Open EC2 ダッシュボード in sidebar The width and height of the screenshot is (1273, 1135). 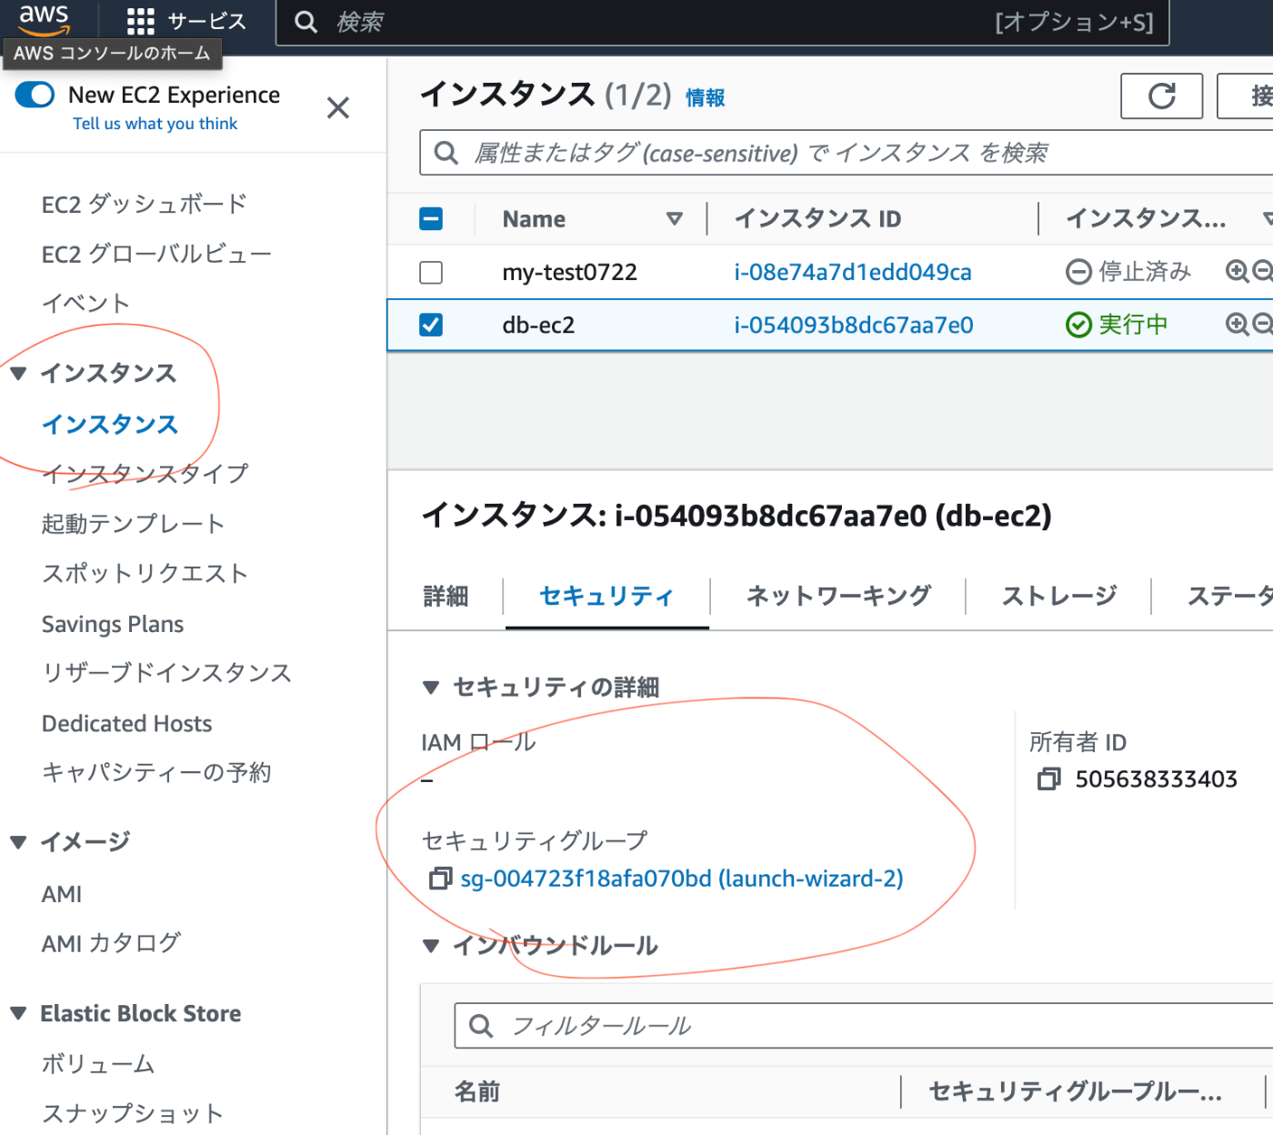(145, 204)
